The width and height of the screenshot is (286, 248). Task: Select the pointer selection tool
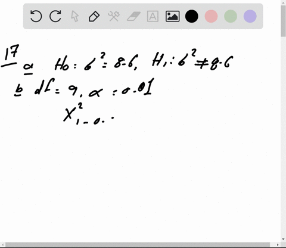74,16
